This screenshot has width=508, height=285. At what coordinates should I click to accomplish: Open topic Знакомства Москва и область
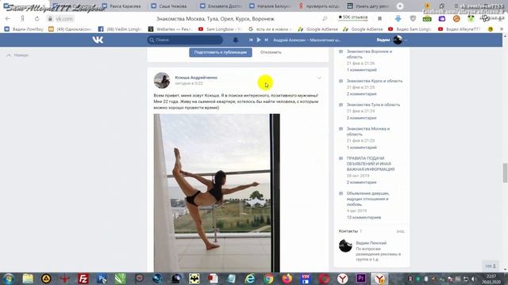[x=368, y=131]
